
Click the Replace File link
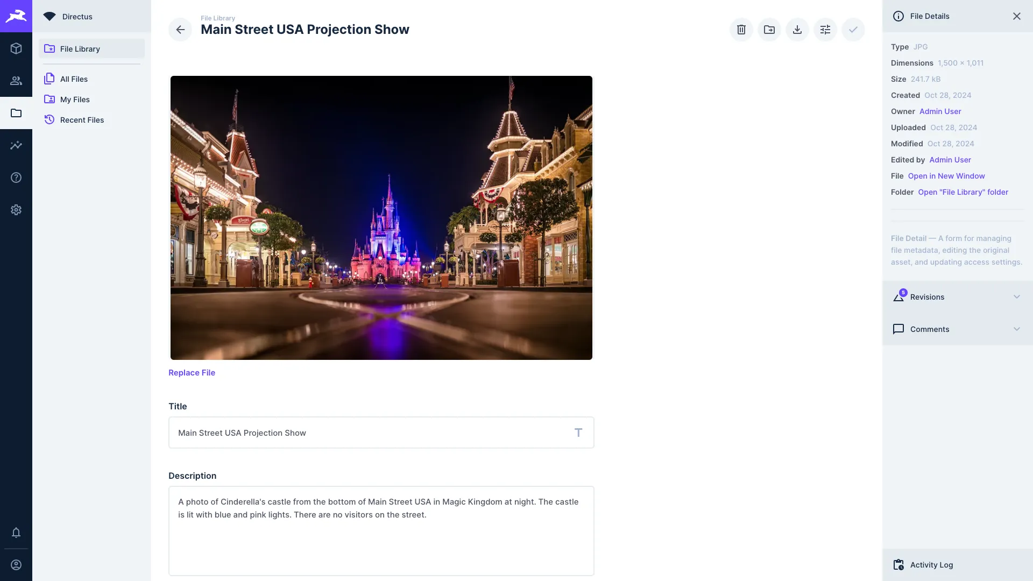coord(192,372)
